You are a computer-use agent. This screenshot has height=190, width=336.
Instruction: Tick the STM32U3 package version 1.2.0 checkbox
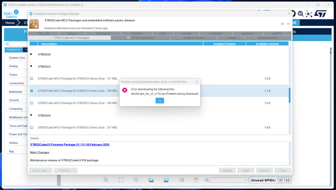click(x=32, y=78)
